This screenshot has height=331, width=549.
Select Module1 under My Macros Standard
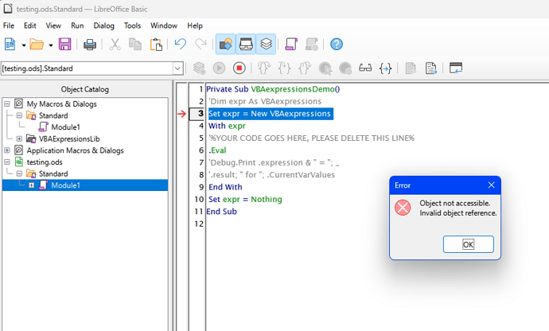click(65, 127)
